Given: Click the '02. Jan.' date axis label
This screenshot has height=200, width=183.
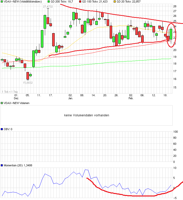Looking at the screenshot, I should tap(71, 97).
